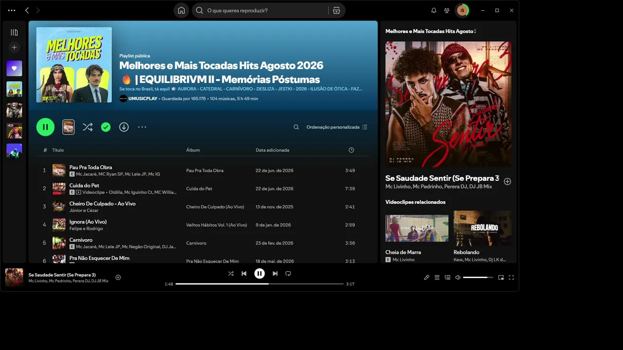Mute the volume with the speaker icon
This screenshot has height=350, width=623.
coord(458,278)
